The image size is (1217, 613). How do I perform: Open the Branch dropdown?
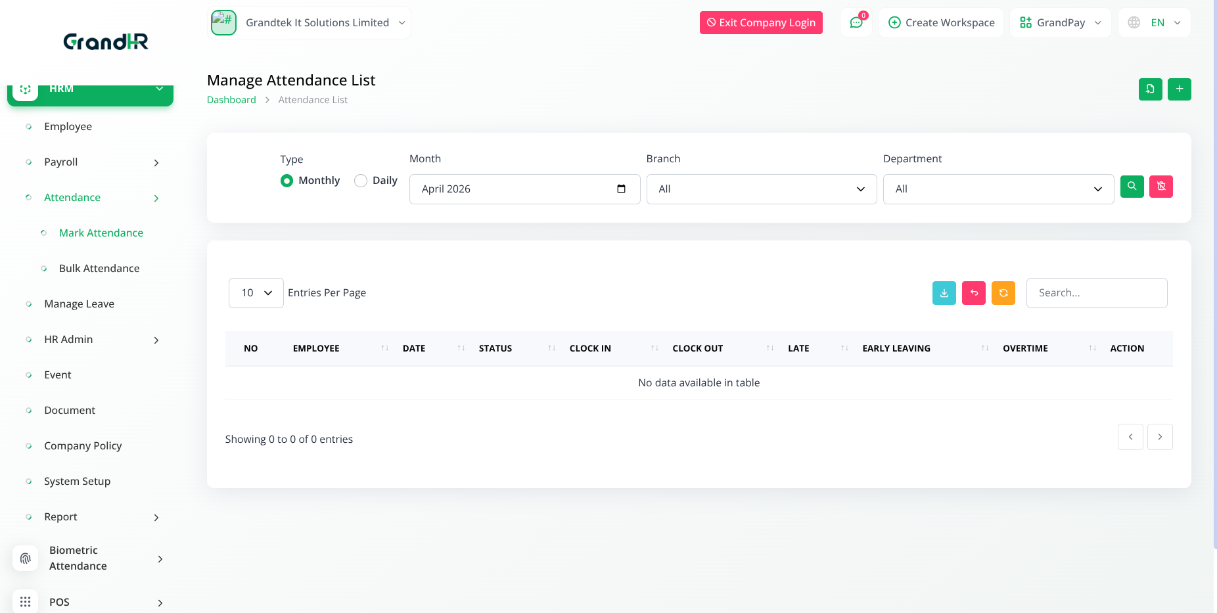(761, 189)
